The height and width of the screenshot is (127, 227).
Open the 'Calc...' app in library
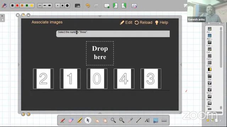coord(210,43)
